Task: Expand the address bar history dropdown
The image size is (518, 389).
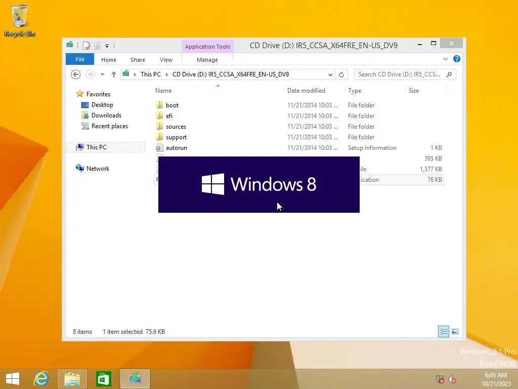Action: pos(330,75)
